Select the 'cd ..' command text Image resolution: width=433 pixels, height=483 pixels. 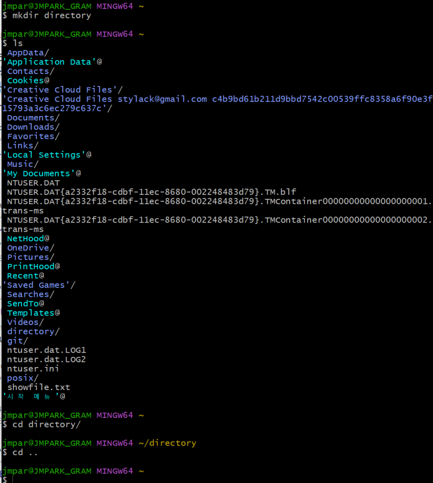[25, 452]
